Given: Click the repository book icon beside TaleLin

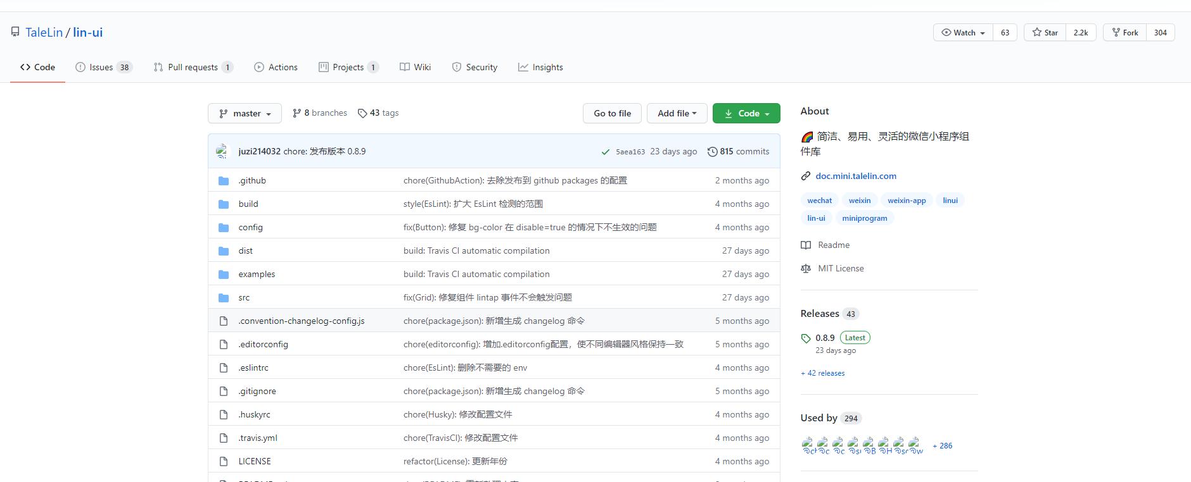Looking at the screenshot, I should [x=15, y=32].
